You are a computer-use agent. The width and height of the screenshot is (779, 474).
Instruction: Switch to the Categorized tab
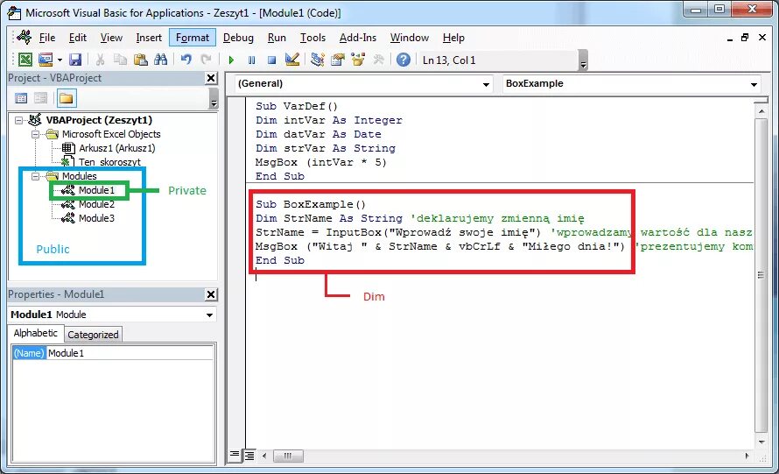click(93, 335)
